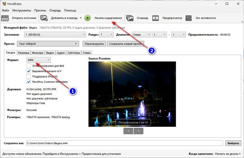Screen dimensions: 244x158
Task: Click the HandBrake app icon in title bar
Action: 4,3
